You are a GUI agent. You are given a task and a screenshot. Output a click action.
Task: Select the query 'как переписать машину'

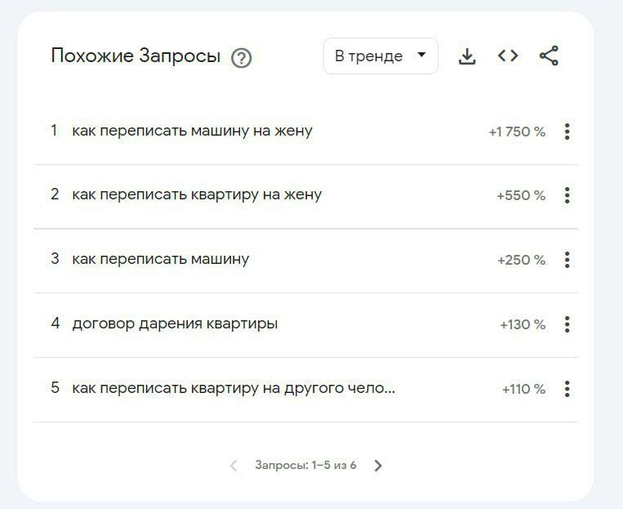(x=161, y=259)
